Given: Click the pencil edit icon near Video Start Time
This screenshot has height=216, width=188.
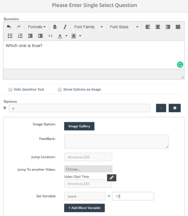Looking at the screenshot, I should tap(112, 178).
